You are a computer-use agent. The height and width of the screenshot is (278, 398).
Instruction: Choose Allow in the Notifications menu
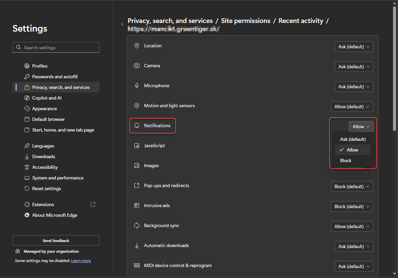click(353, 150)
